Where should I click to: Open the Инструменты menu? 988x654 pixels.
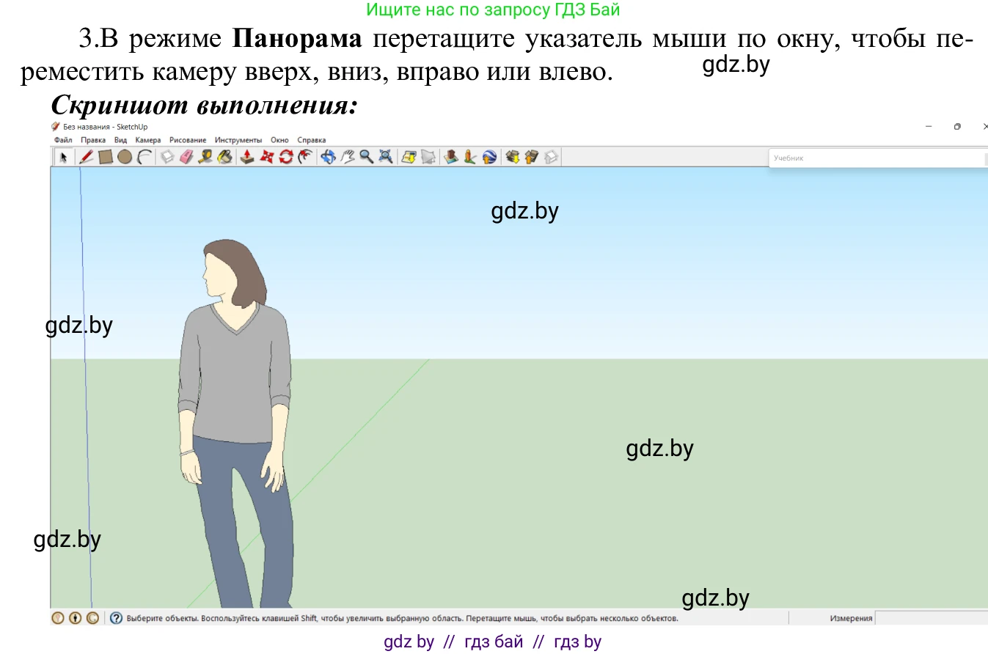coord(238,139)
